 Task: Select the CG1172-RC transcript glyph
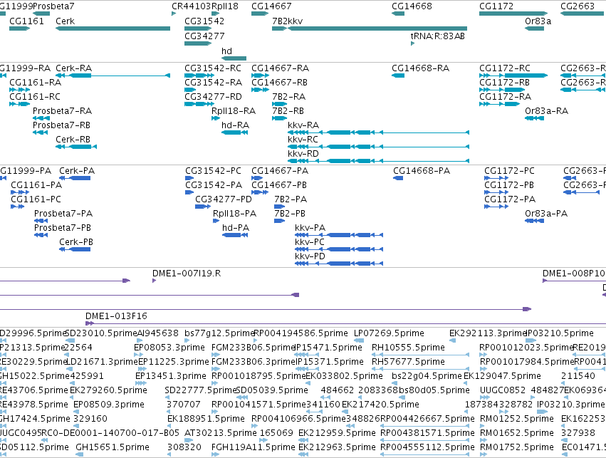[513, 76]
